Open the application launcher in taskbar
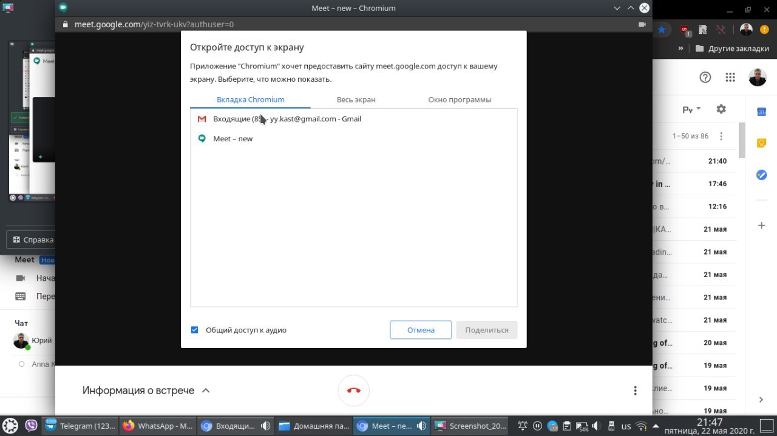The height and width of the screenshot is (436, 777). point(10,426)
